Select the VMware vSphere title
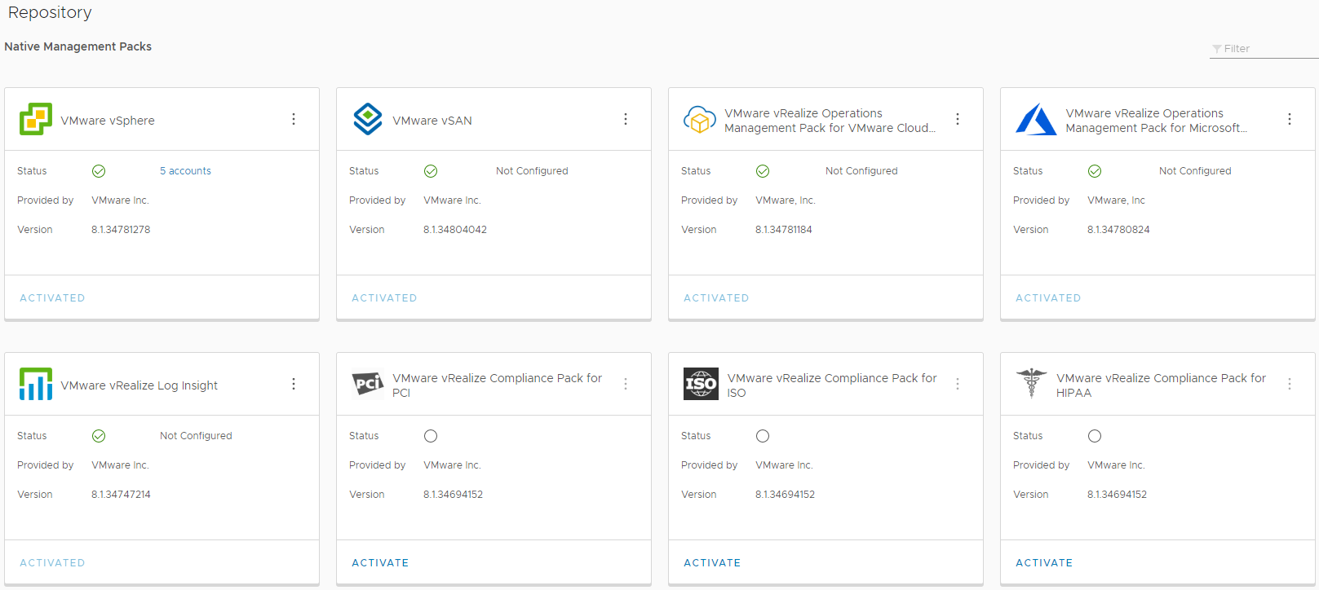The image size is (1319, 590). click(x=108, y=121)
